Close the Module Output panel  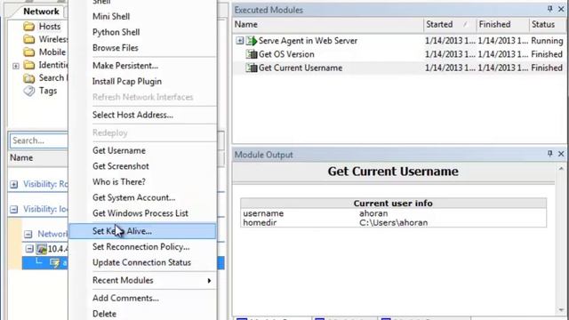(x=561, y=154)
